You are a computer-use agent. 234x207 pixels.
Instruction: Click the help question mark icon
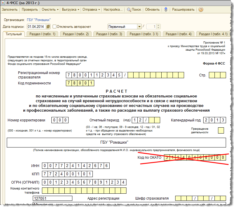click(201, 9)
